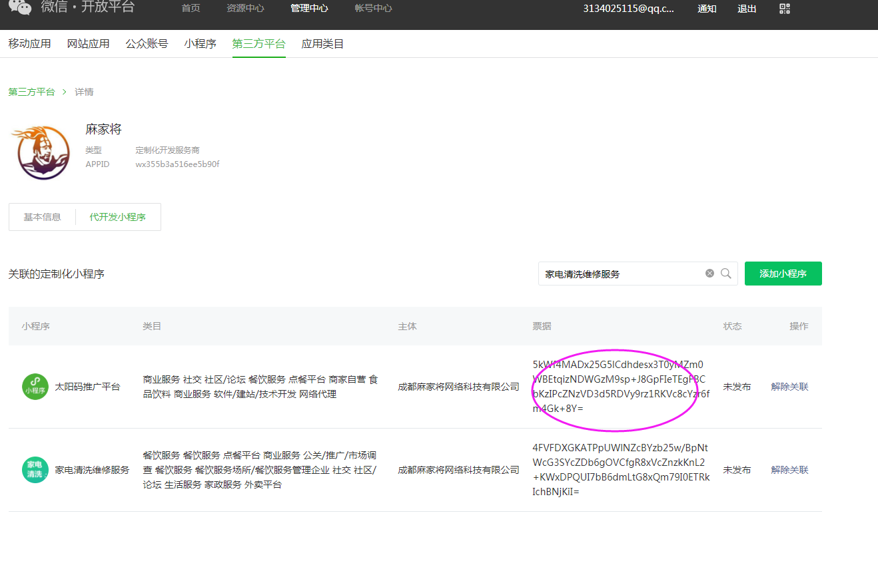Switch to 网站应用 tab
878x585 pixels.
[x=88, y=44]
